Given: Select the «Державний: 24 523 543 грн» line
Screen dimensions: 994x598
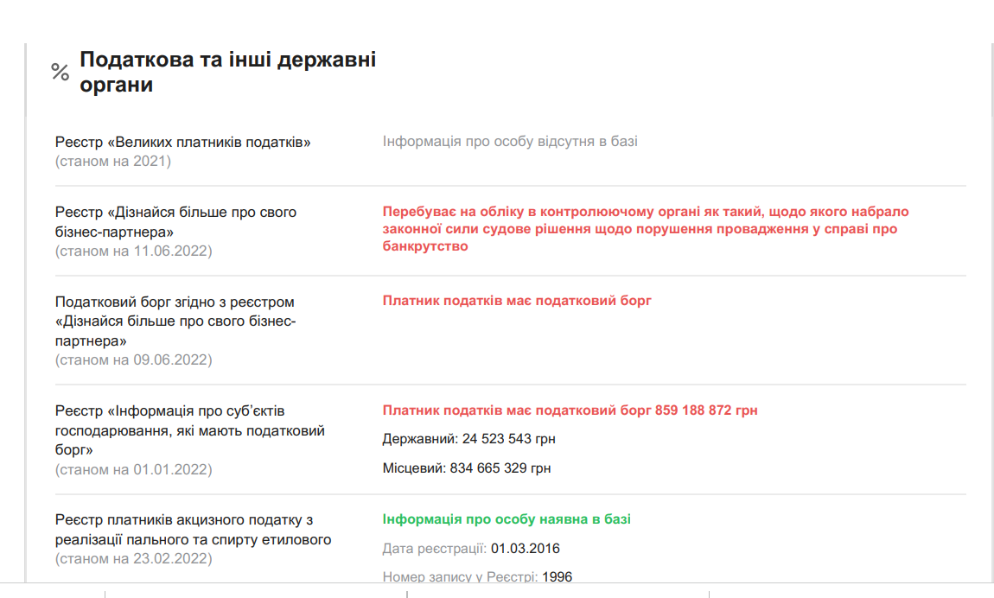Looking at the screenshot, I should [x=468, y=439].
